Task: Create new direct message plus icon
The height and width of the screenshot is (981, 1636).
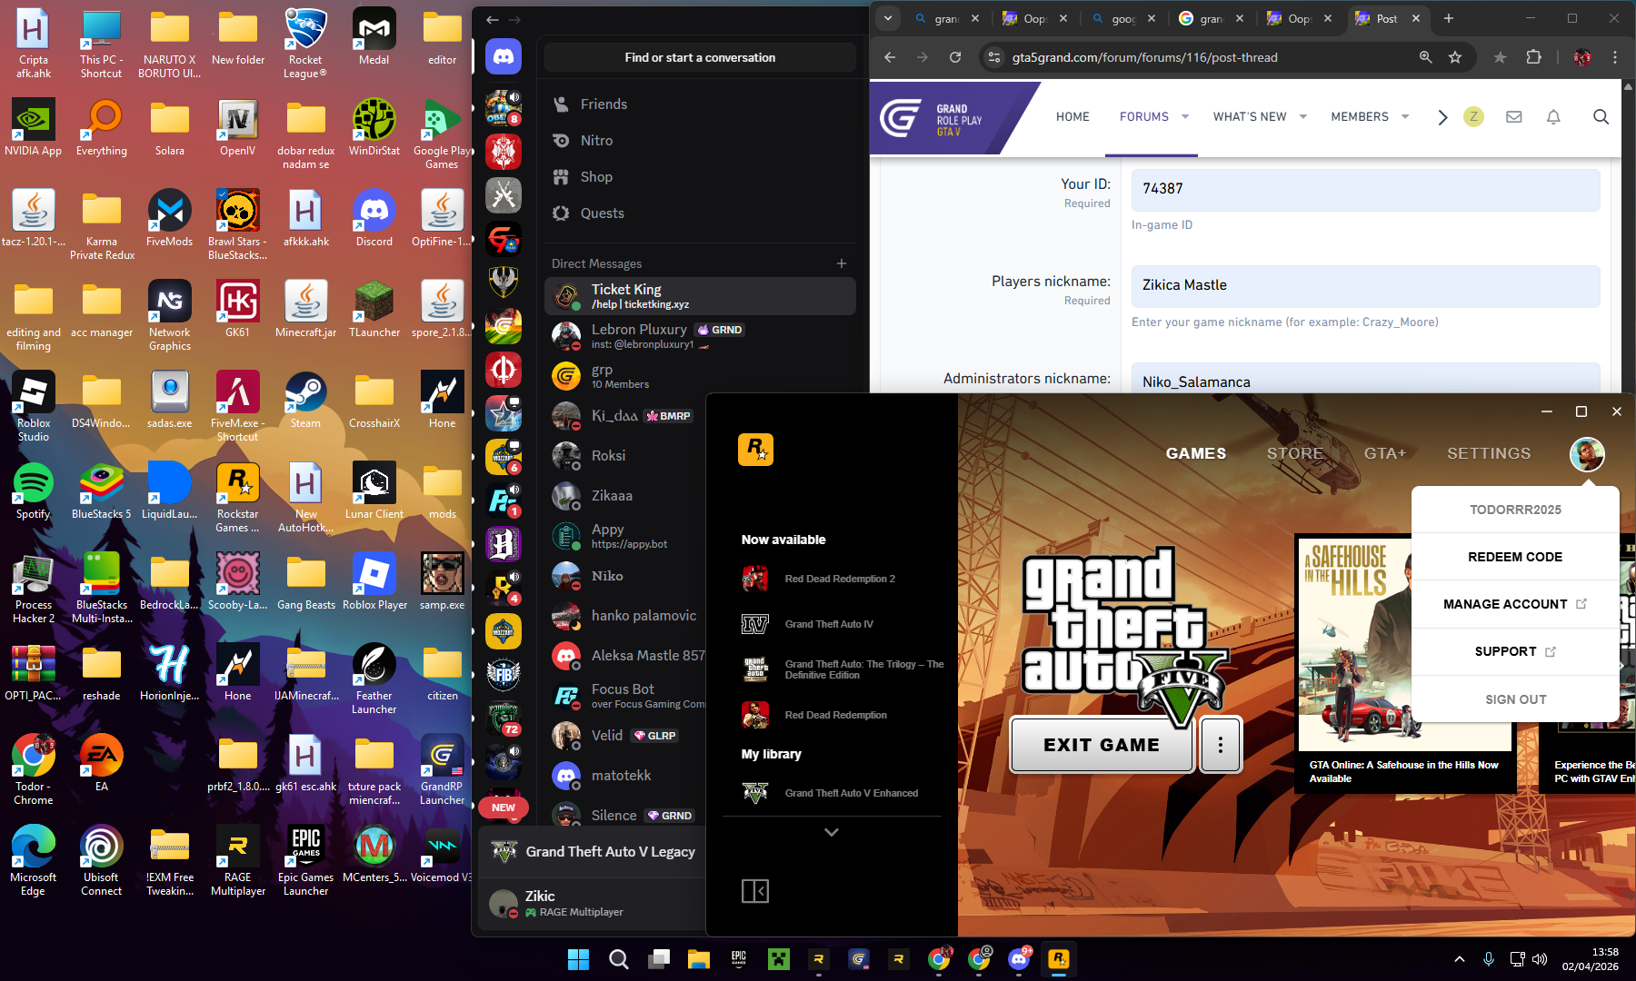Action: coord(842,263)
